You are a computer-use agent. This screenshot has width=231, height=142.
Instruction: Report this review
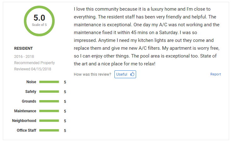(x=216, y=74)
